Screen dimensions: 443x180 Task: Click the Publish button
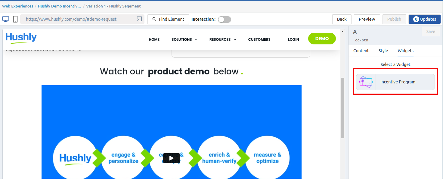coord(394,19)
